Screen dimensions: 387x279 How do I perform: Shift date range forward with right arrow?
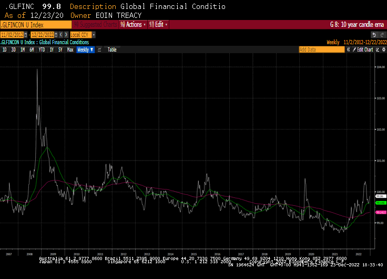(x=66, y=35)
